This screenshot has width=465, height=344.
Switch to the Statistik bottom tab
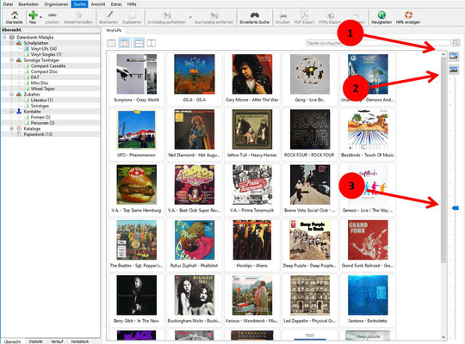pos(36,341)
